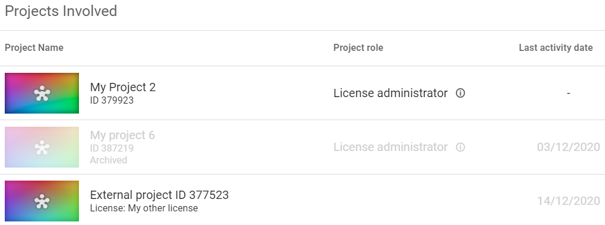Select the ID 387219 text
Viewport: 605px width, 225px height.
112,148
